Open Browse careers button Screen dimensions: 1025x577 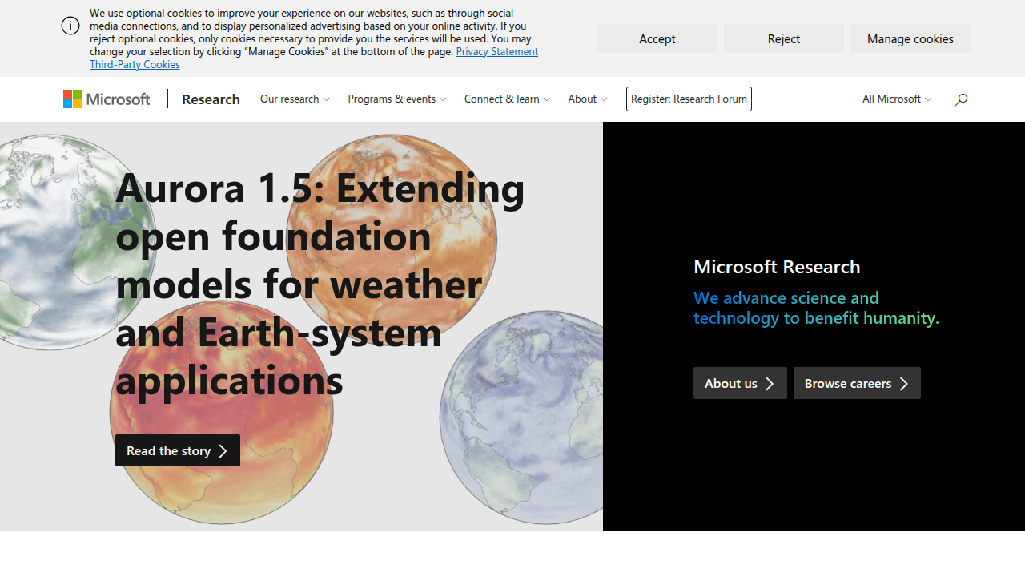(857, 383)
